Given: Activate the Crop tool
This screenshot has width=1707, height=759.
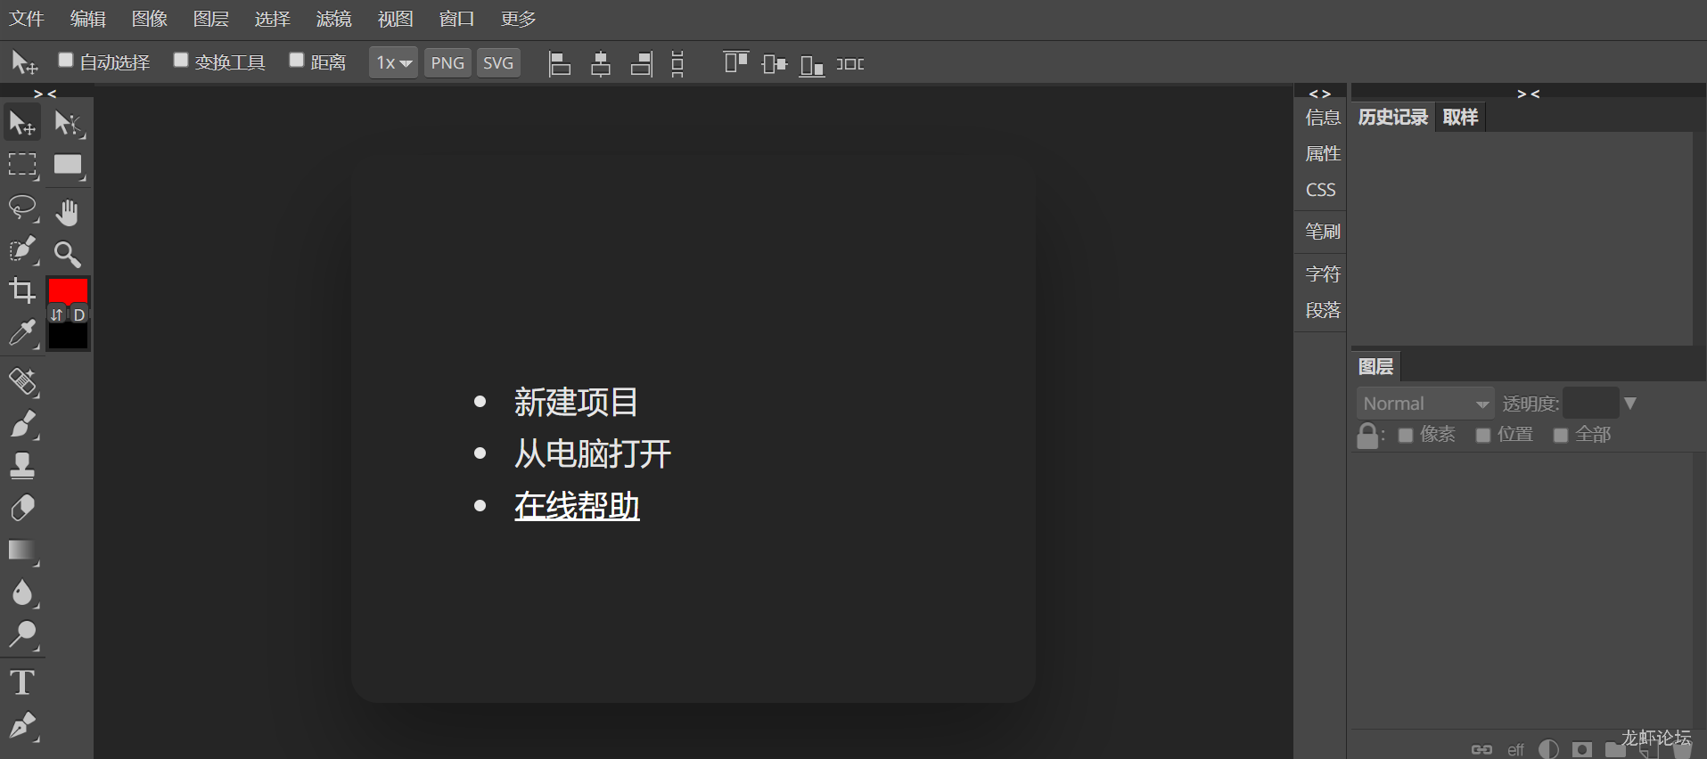Looking at the screenshot, I should (x=22, y=290).
